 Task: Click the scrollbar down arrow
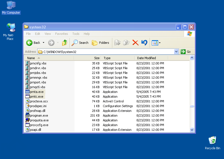(x=192, y=130)
